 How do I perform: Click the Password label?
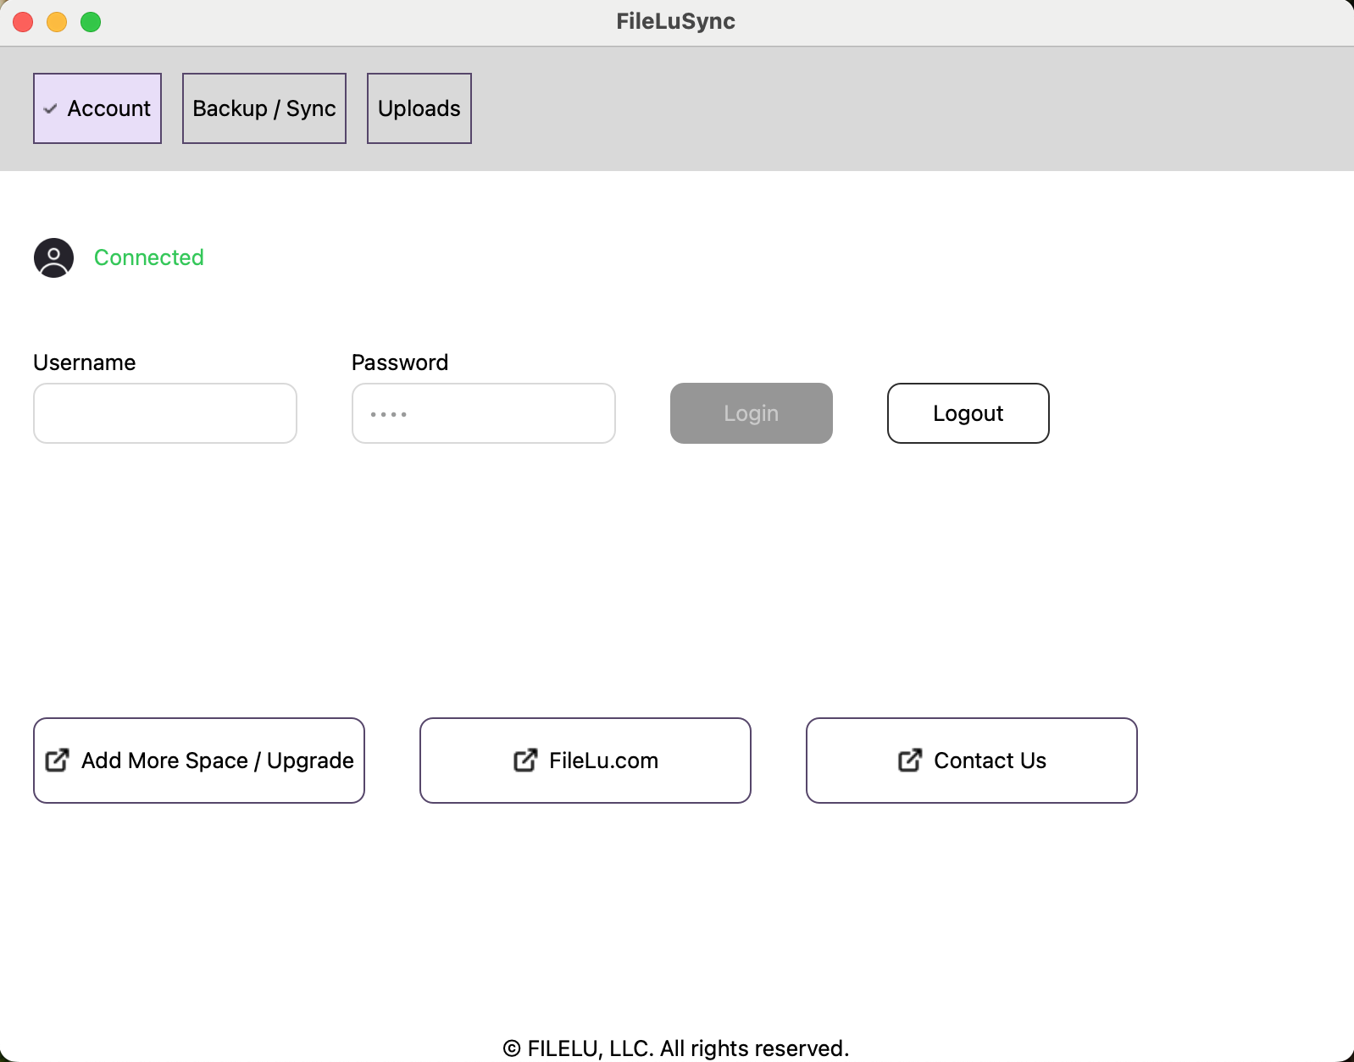[400, 362]
